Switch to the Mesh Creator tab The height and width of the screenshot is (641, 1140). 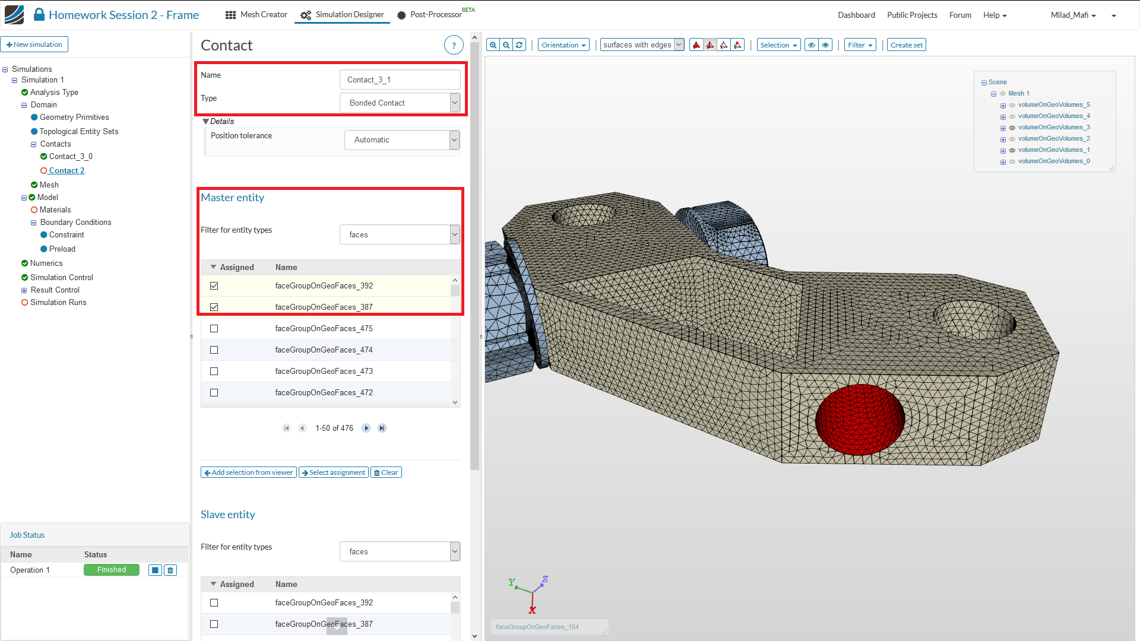pyautogui.click(x=256, y=15)
